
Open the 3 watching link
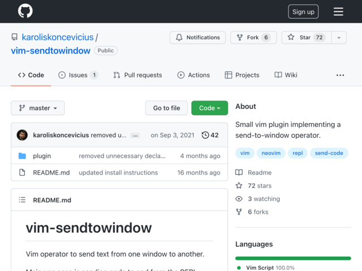point(258,199)
